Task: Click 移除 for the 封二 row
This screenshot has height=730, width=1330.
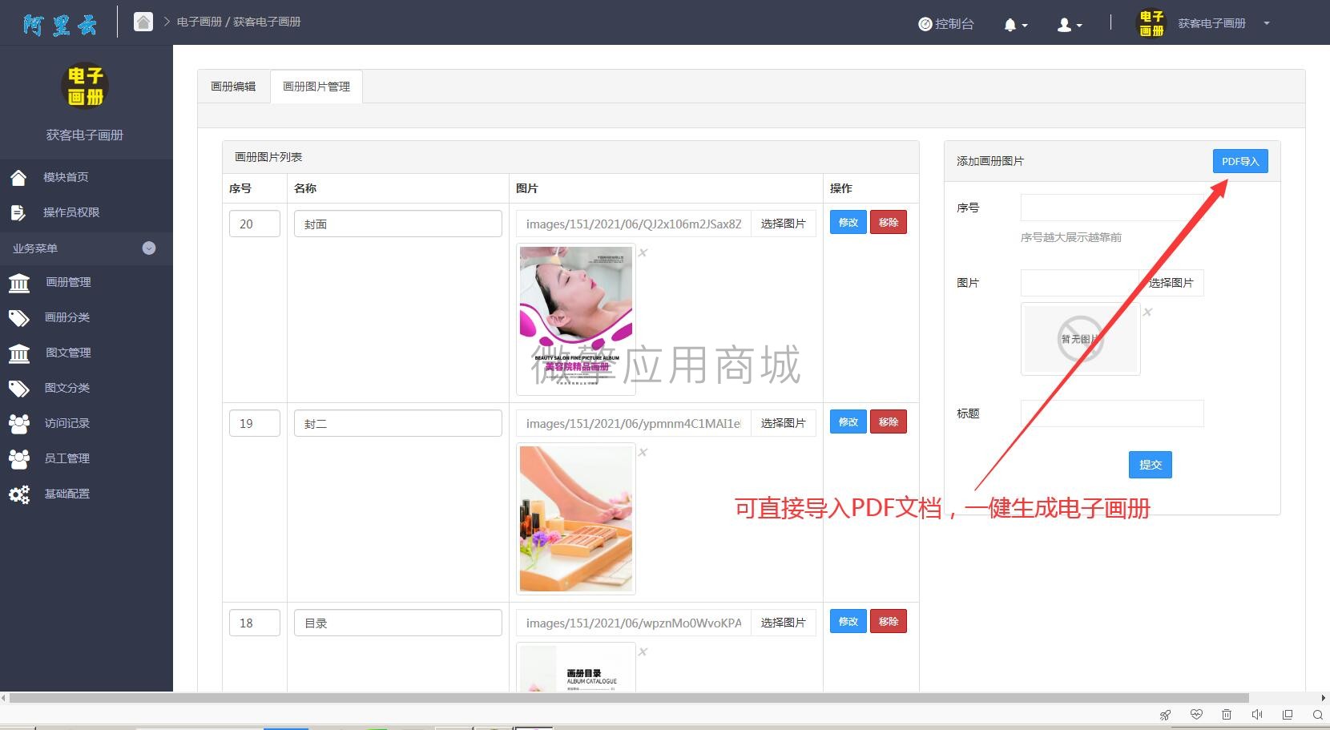Action: tap(889, 421)
